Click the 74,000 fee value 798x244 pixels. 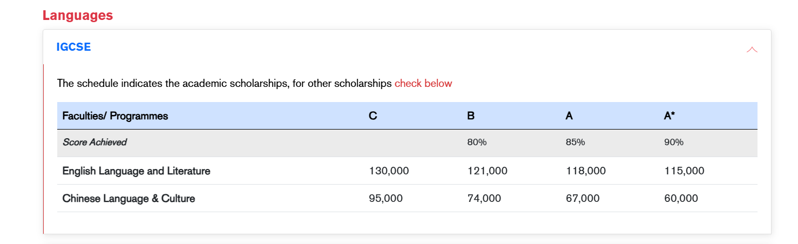[484, 199]
